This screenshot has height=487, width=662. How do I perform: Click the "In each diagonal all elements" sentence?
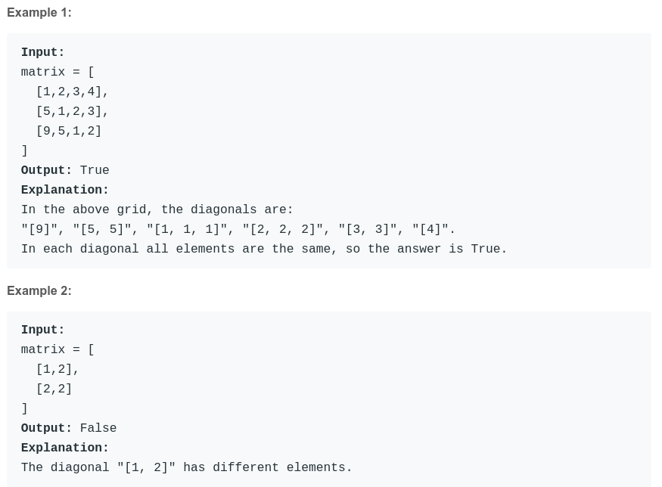point(264,249)
